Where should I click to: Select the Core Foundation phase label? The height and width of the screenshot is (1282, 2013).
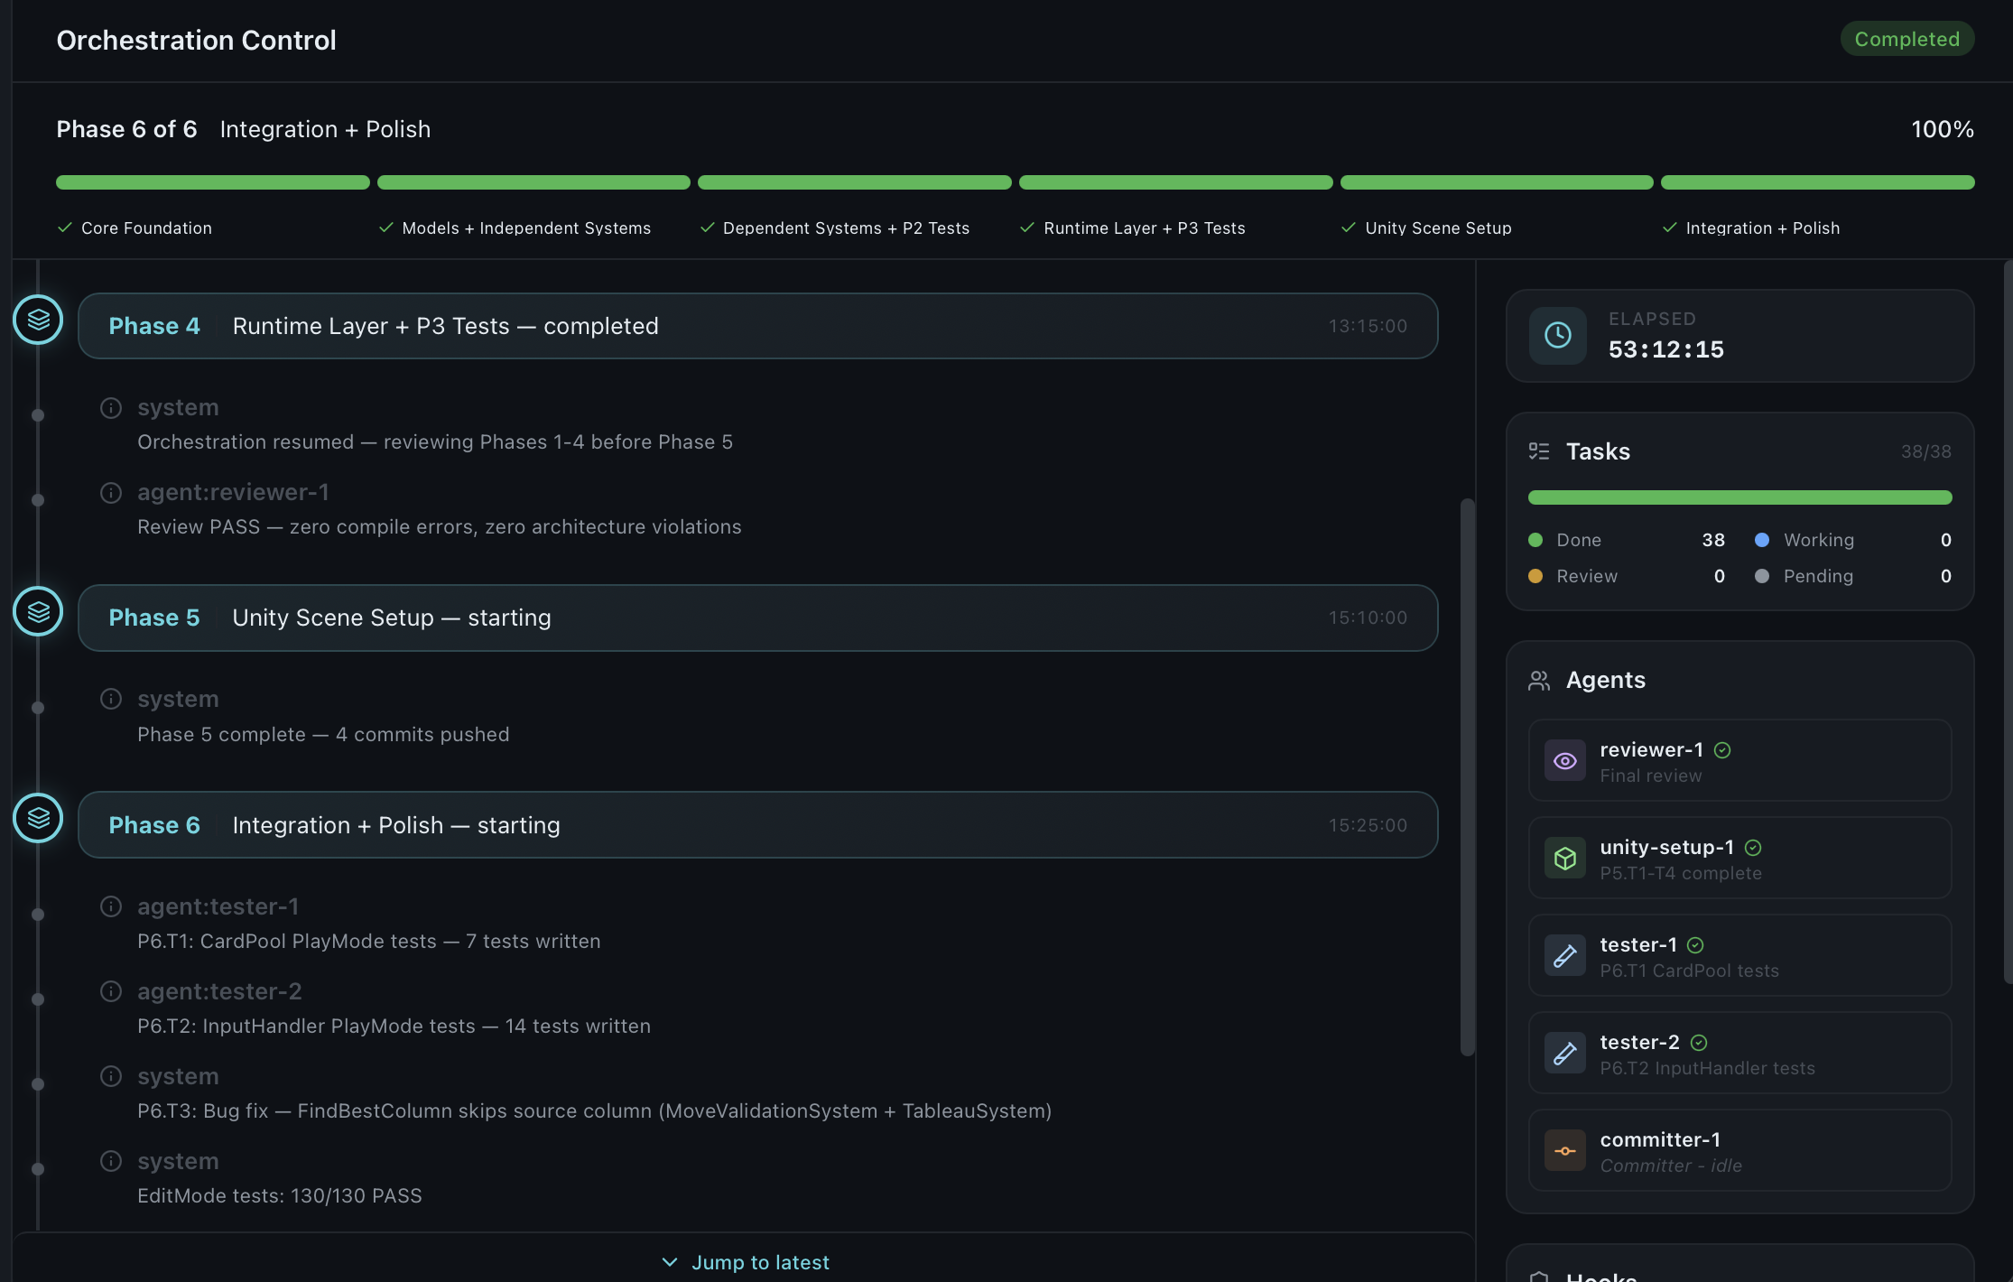145,228
